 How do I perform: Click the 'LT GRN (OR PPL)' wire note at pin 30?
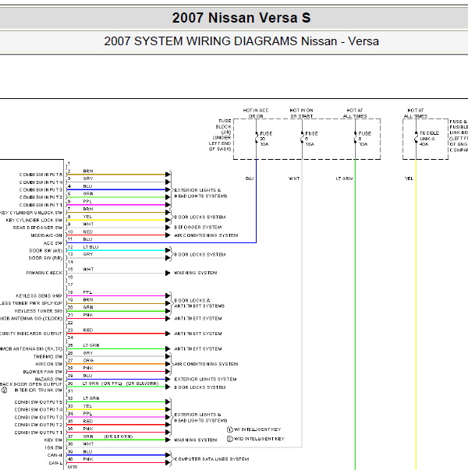(102, 383)
